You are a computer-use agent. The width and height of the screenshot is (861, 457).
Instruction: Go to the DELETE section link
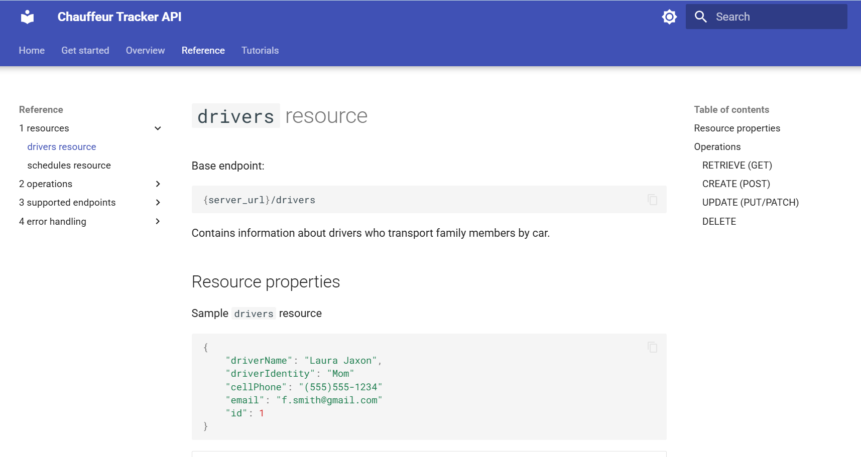[718, 221]
